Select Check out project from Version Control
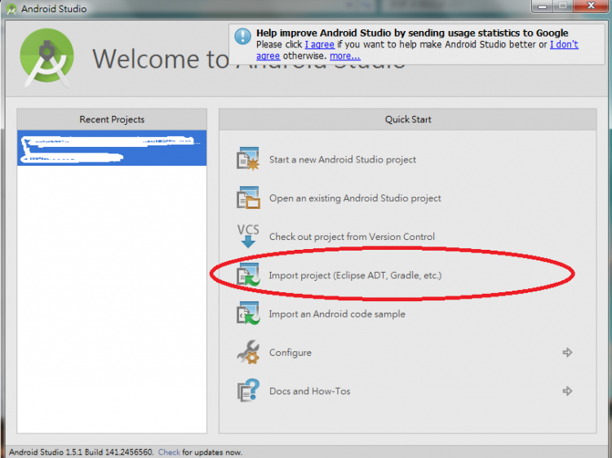The height and width of the screenshot is (458, 612). pyautogui.click(x=352, y=237)
